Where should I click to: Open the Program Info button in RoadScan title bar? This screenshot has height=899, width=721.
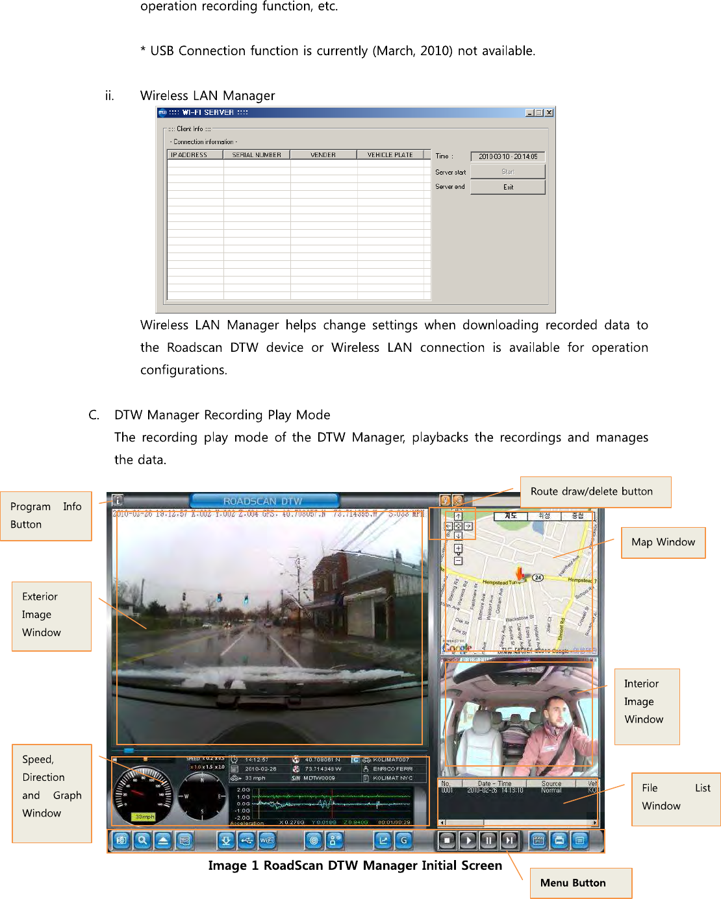click(x=118, y=500)
